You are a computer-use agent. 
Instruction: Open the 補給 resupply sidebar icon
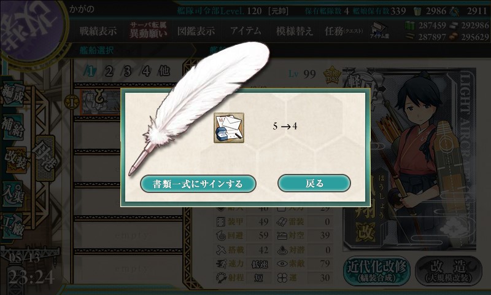coord(13,127)
